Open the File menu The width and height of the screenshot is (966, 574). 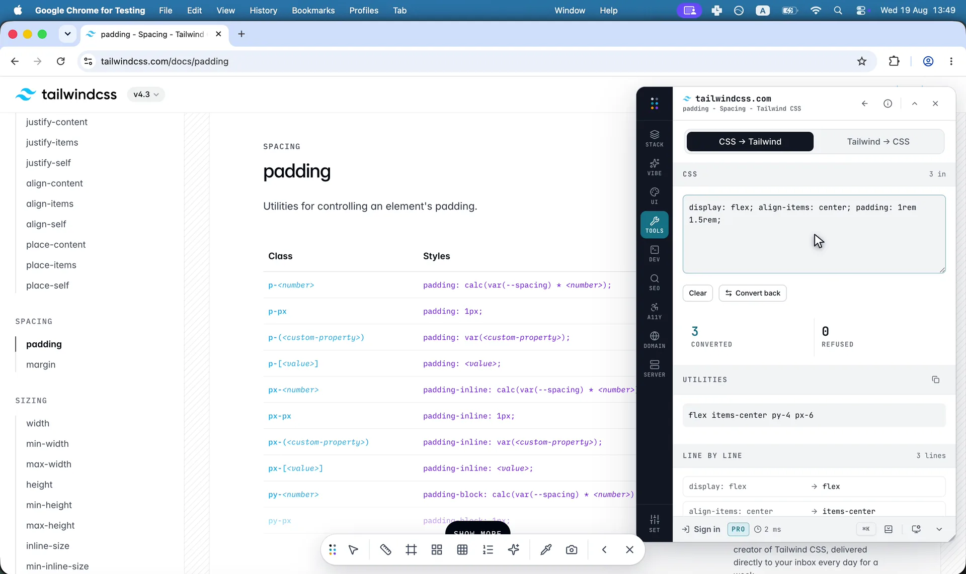point(166,11)
